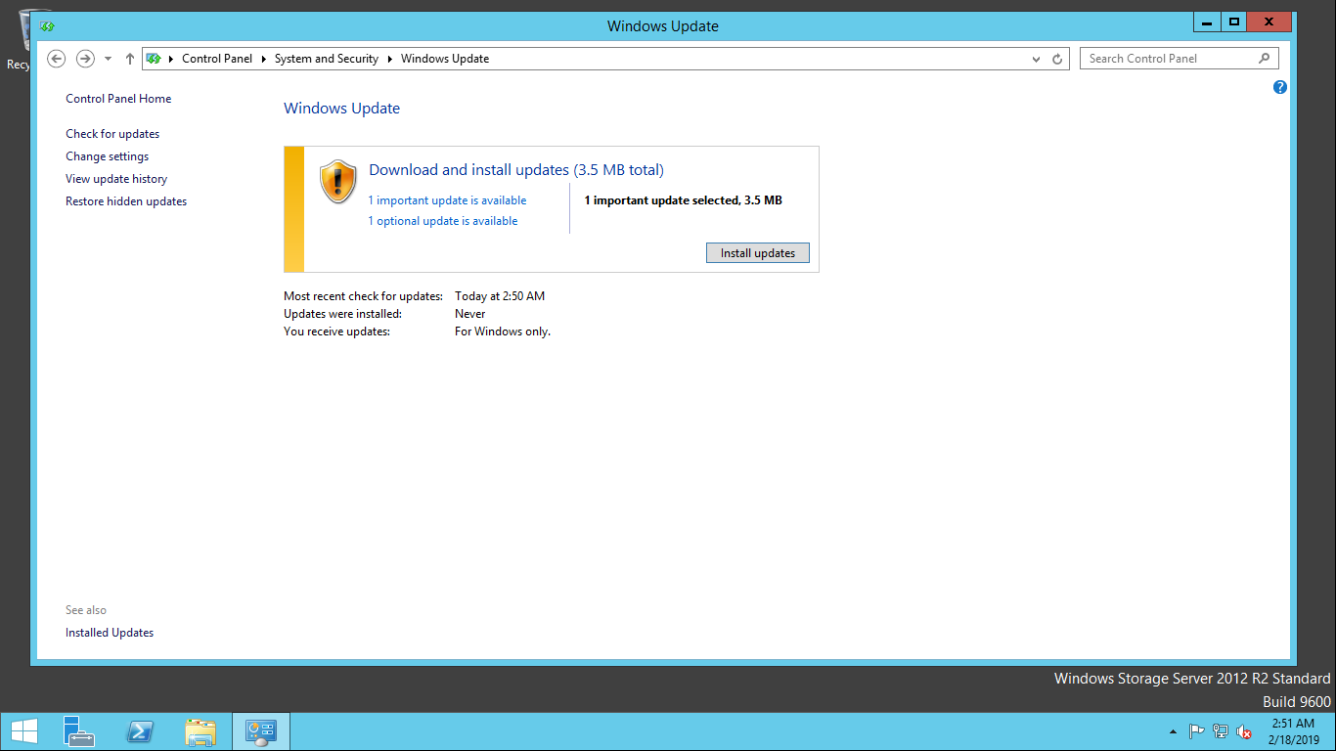Image resolution: width=1336 pixels, height=751 pixels.
Task: Open the Action Center flag icon
Action: click(1196, 731)
